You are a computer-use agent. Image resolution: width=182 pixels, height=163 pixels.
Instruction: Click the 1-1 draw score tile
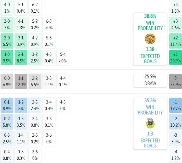point(21,81)
